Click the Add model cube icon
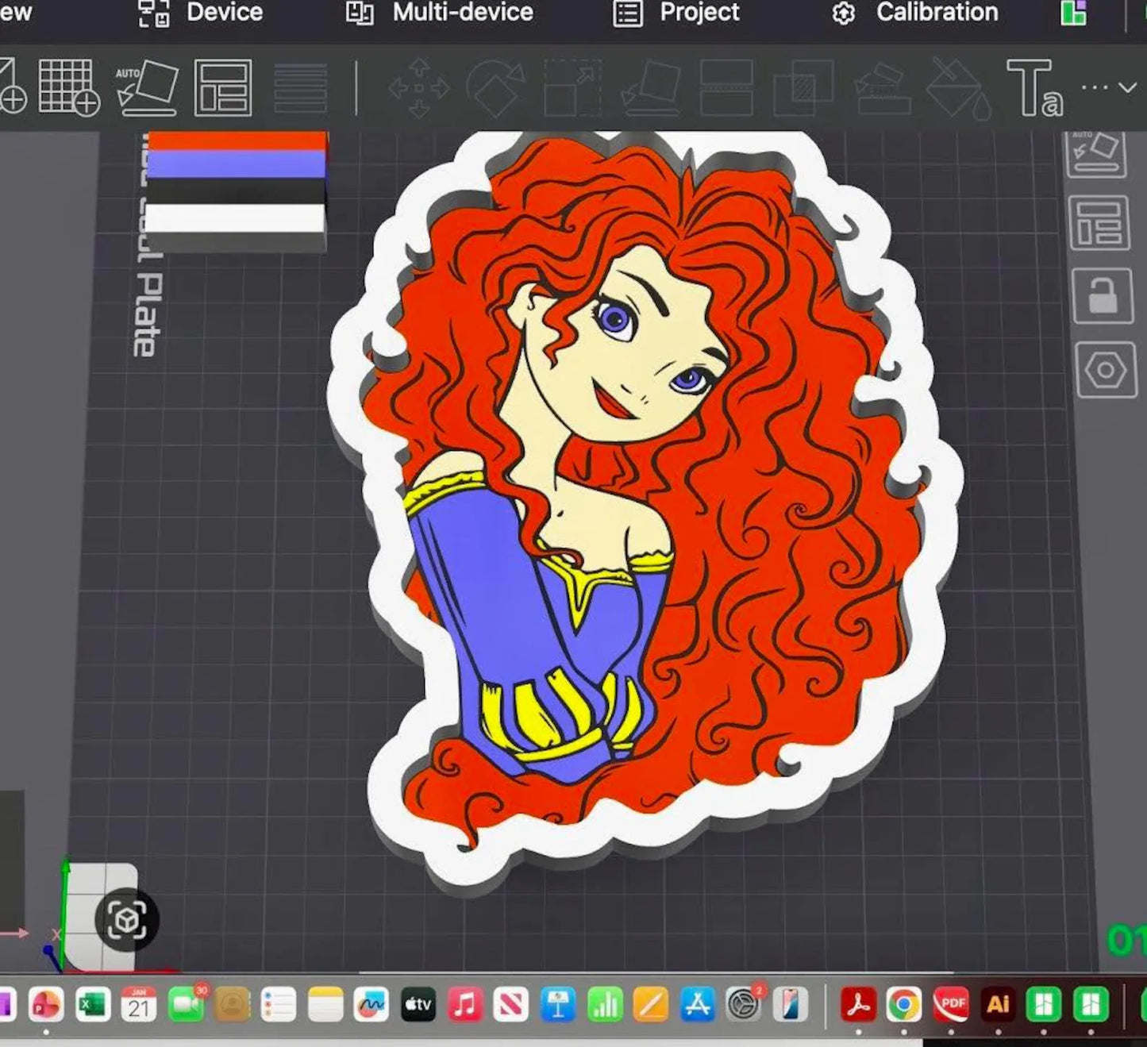This screenshot has width=1147, height=1047. pos(13,87)
